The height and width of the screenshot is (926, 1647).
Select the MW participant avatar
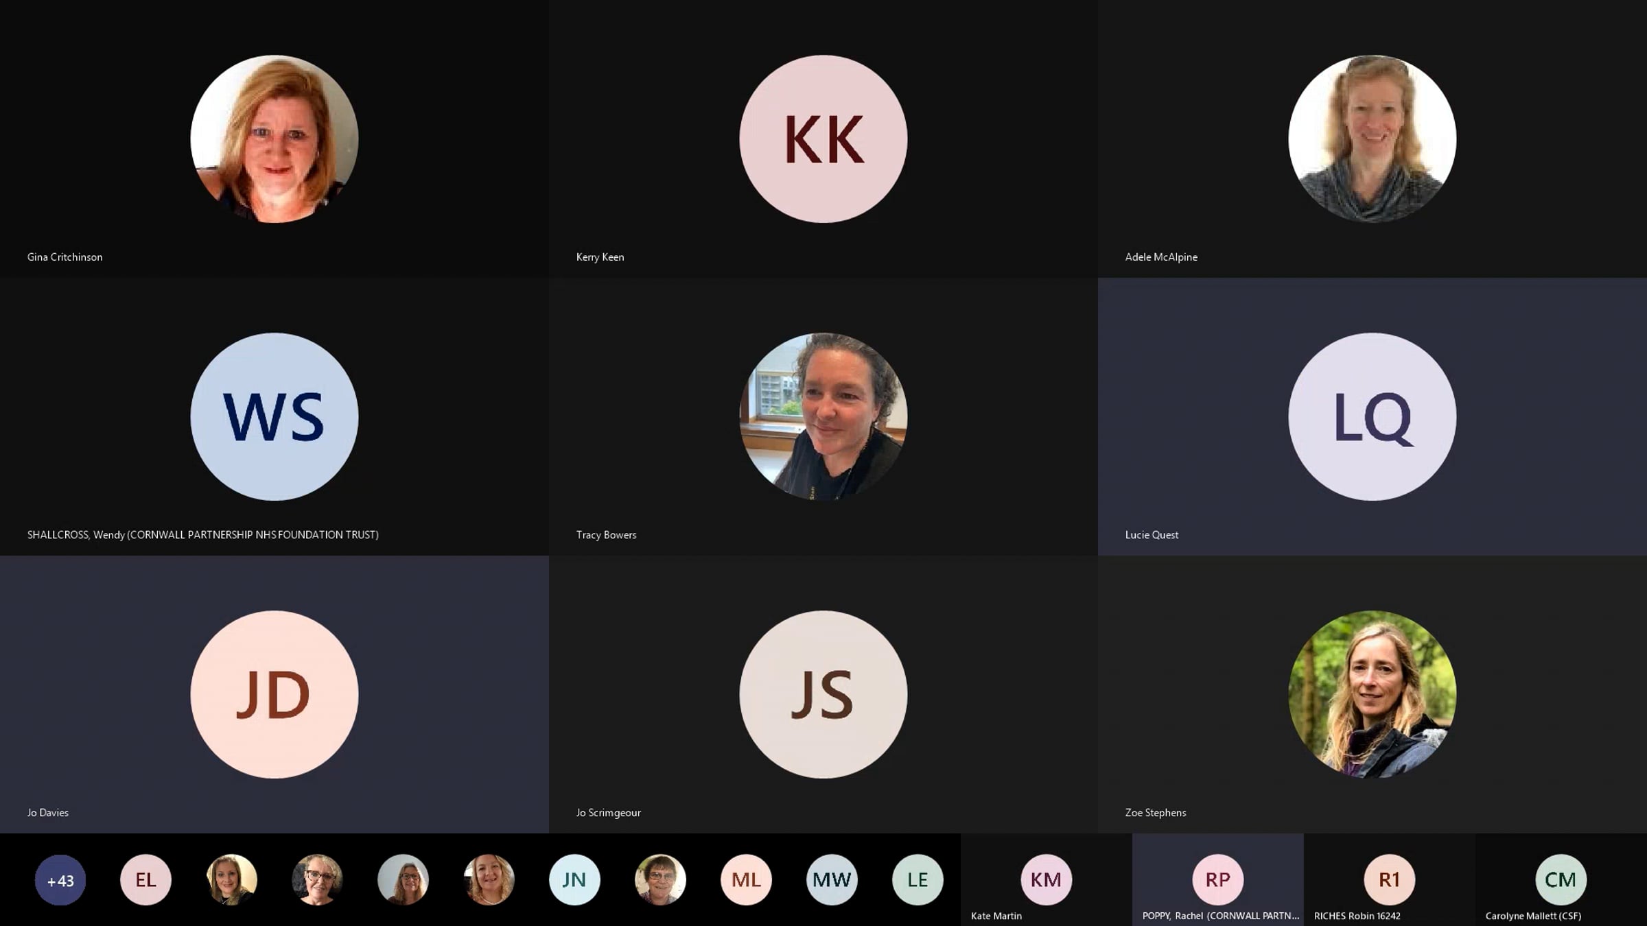832,880
